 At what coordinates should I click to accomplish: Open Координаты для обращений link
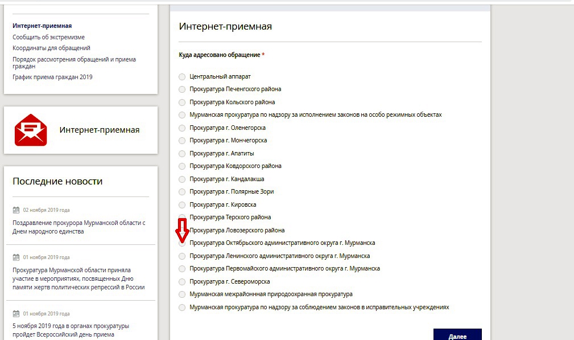51,48
